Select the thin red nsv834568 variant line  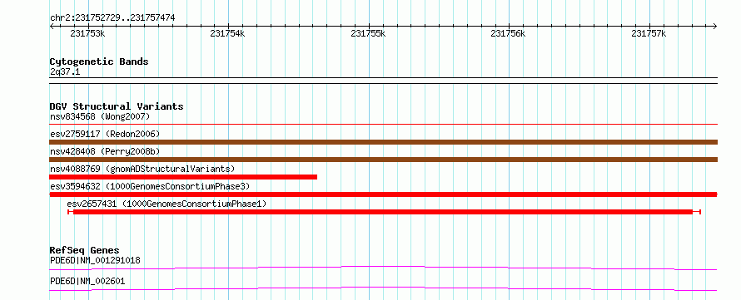click(383, 125)
